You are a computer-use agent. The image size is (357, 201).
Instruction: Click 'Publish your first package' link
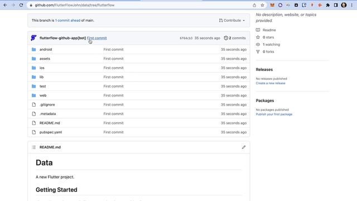(x=274, y=114)
